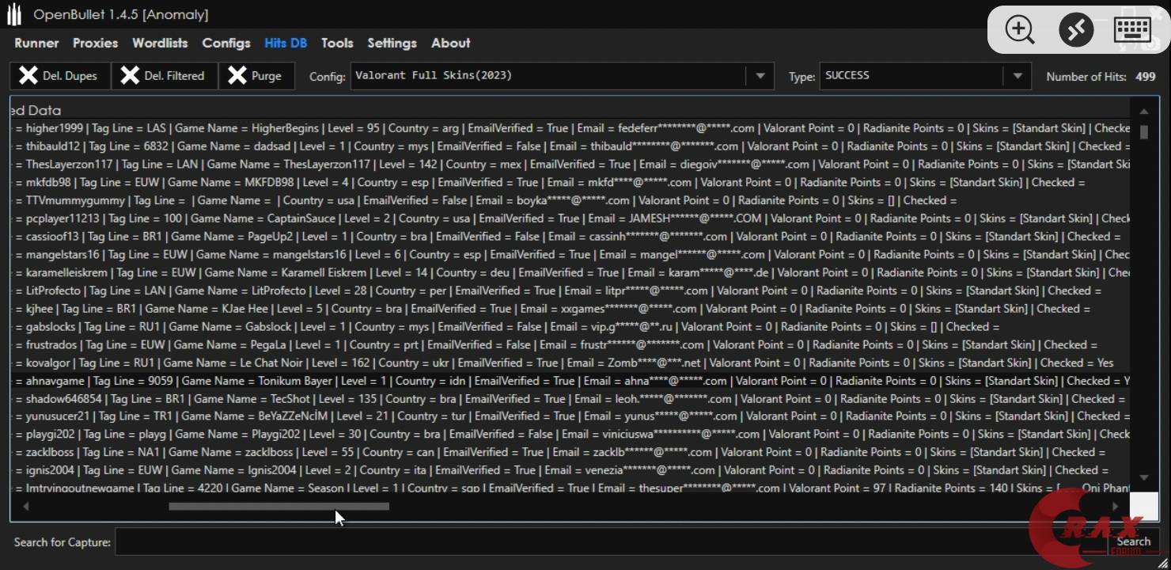Open the Tools tab
The image size is (1171, 570).
(x=337, y=44)
